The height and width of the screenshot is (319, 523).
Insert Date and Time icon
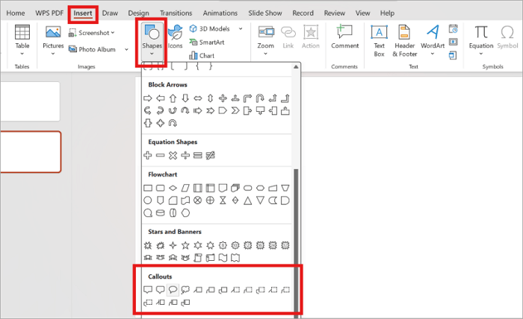pyautogui.click(x=453, y=28)
